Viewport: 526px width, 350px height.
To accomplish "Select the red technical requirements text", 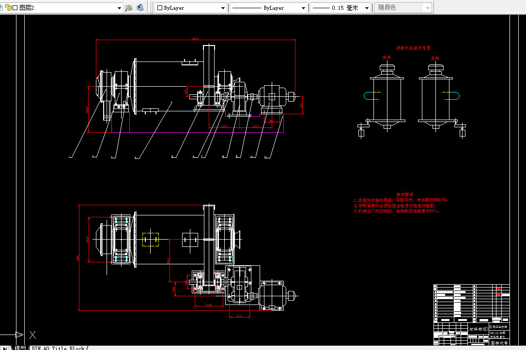I will click(x=401, y=203).
